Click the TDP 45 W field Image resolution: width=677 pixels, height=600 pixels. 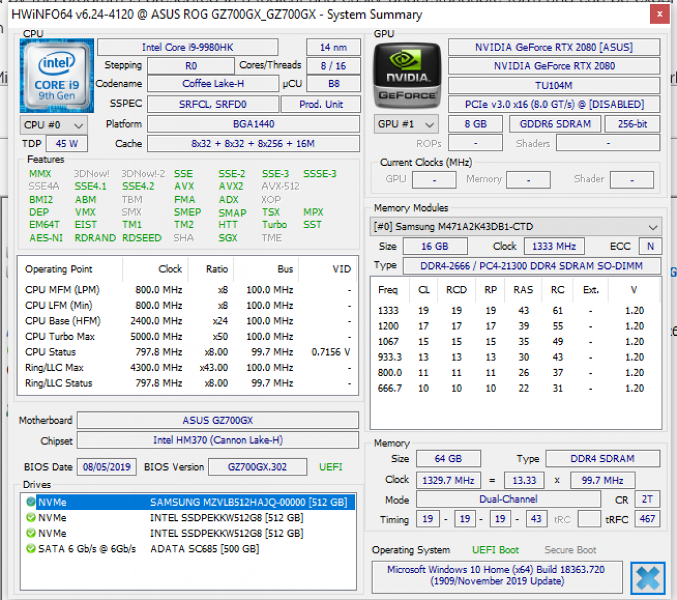pos(67,144)
